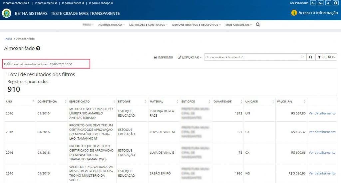Reset font size with the plain A button
The width and height of the screenshot is (341, 183).
tap(328, 3)
